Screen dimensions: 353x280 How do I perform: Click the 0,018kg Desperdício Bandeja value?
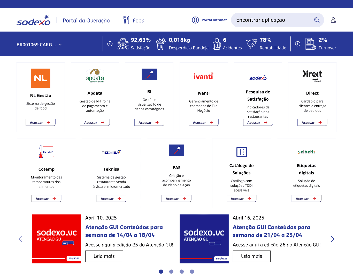(x=179, y=40)
